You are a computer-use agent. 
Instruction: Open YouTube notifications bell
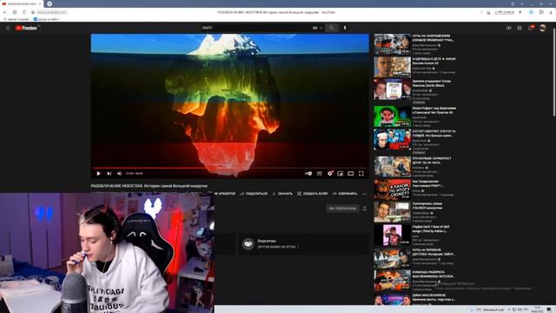[531, 28]
